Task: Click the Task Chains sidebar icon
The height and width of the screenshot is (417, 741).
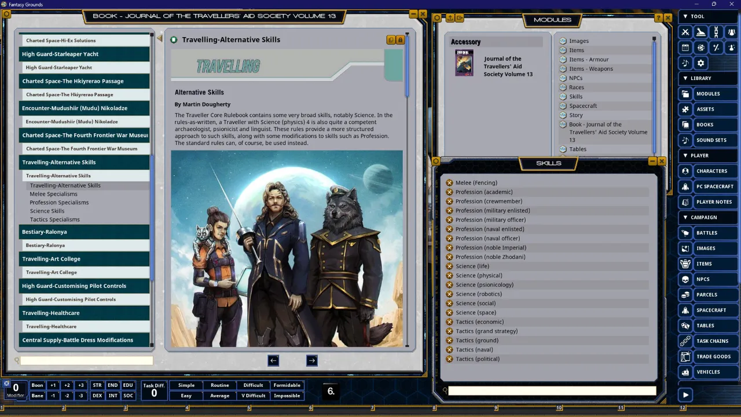Action: point(685,341)
